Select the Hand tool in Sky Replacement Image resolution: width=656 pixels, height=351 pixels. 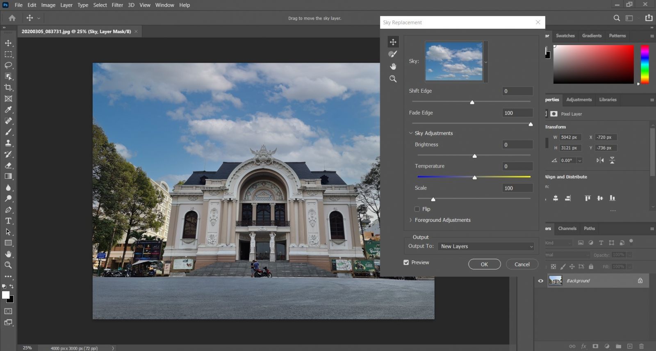(x=393, y=66)
